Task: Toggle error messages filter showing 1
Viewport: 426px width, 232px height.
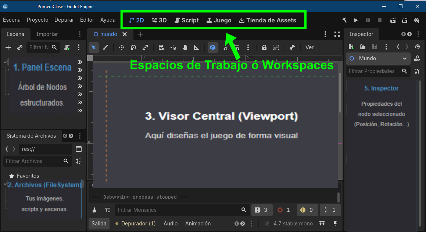Action: [284, 210]
